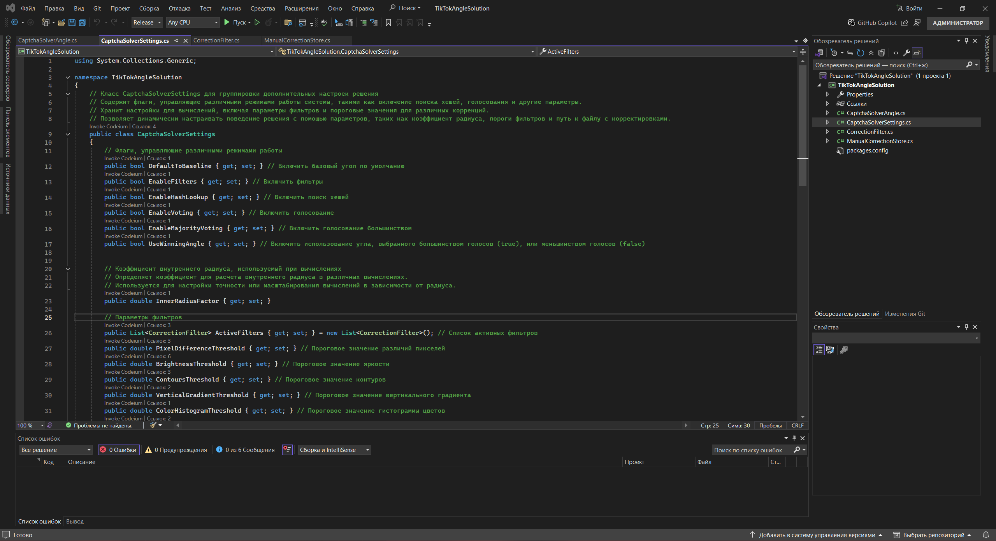Open the Отладка menu
996x541 pixels.
[179, 8]
